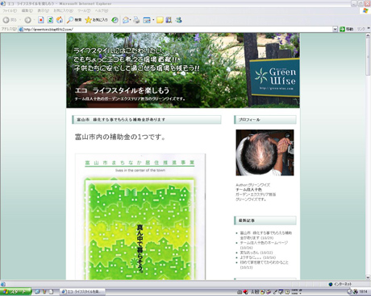Open recent article dated (10/16)
The image size is (371, 296).
pyautogui.click(x=258, y=257)
